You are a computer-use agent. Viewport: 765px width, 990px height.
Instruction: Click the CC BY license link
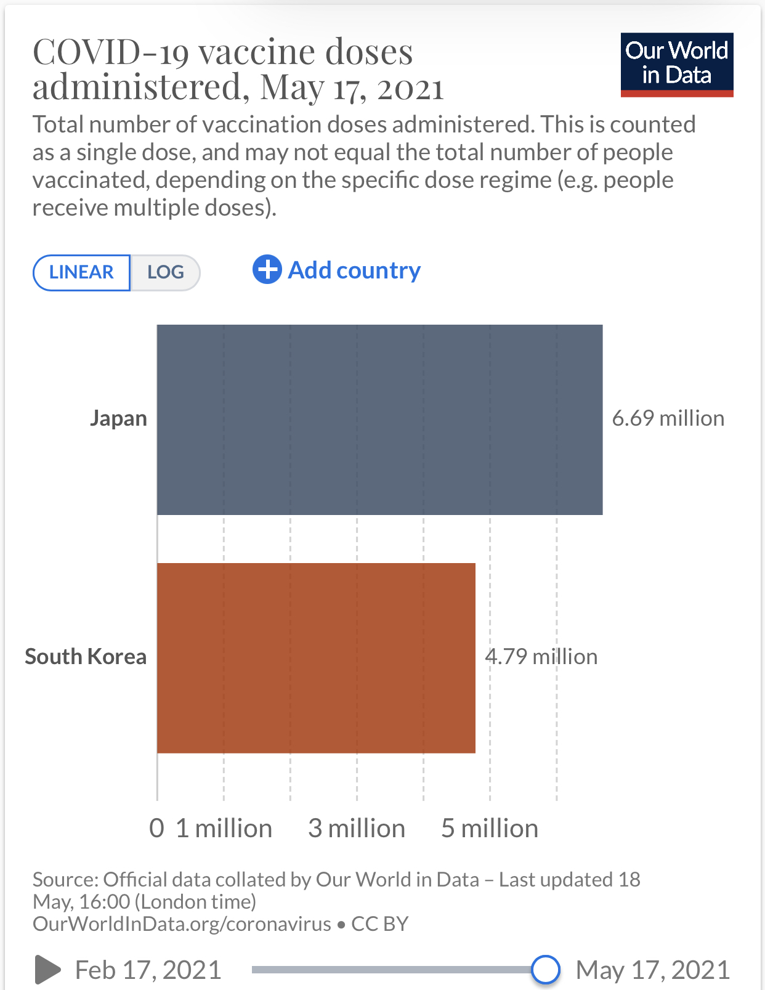[x=379, y=924]
